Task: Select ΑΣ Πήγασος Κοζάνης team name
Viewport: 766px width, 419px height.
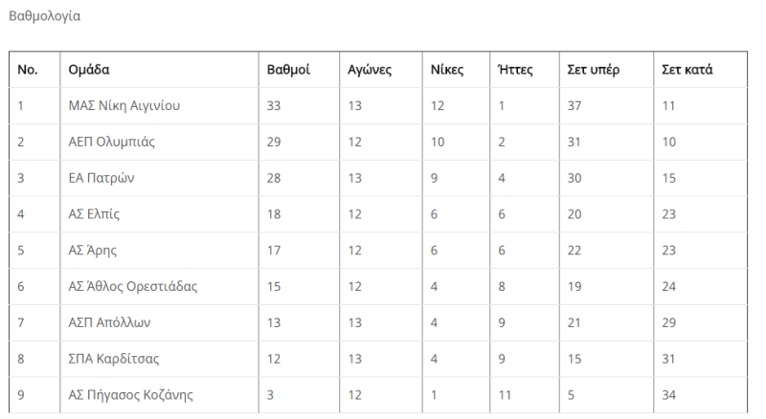Action: click(130, 394)
